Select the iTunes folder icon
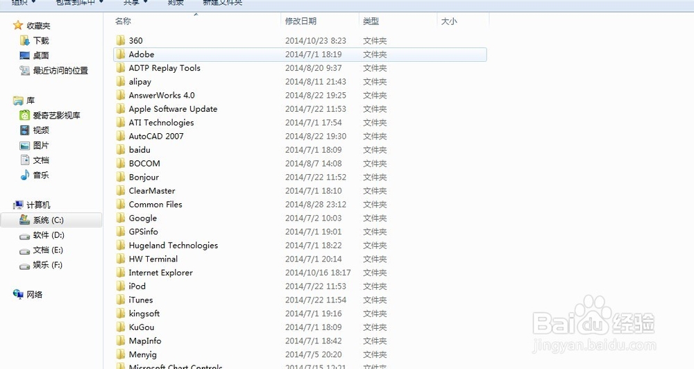This screenshot has width=694, height=369. coord(120,300)
